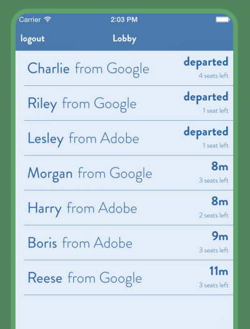
Task: Choose Reese from Google row
Action: point(124,277)
